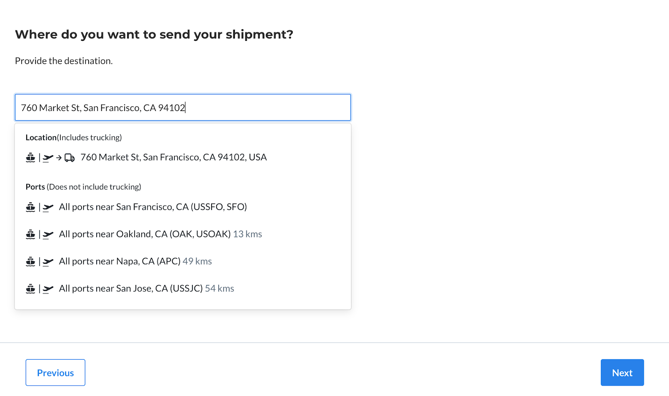The width and height of the screenshot is (669, 396).
Task: Click the Next button
Action: (622, 373)
